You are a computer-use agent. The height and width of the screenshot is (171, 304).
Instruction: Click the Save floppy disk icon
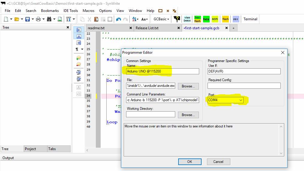point(28,19)
